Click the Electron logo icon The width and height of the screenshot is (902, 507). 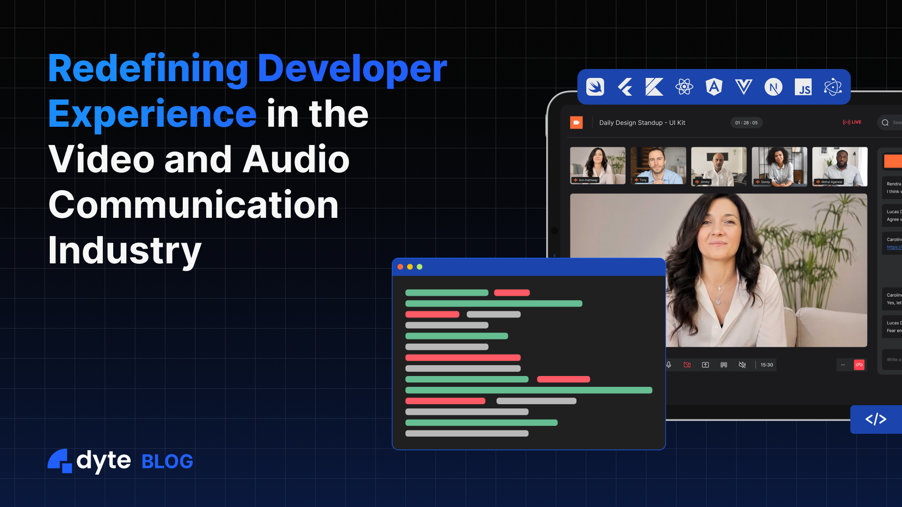(x=832, y=87)
